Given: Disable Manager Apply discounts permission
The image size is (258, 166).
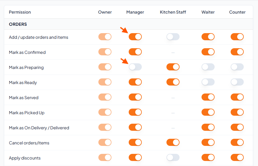Looking at the screenshot, I should click(135, 157).
